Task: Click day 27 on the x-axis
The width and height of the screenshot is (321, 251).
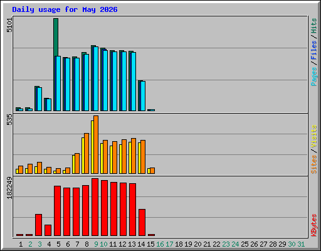Action: (x=263, y=244)
